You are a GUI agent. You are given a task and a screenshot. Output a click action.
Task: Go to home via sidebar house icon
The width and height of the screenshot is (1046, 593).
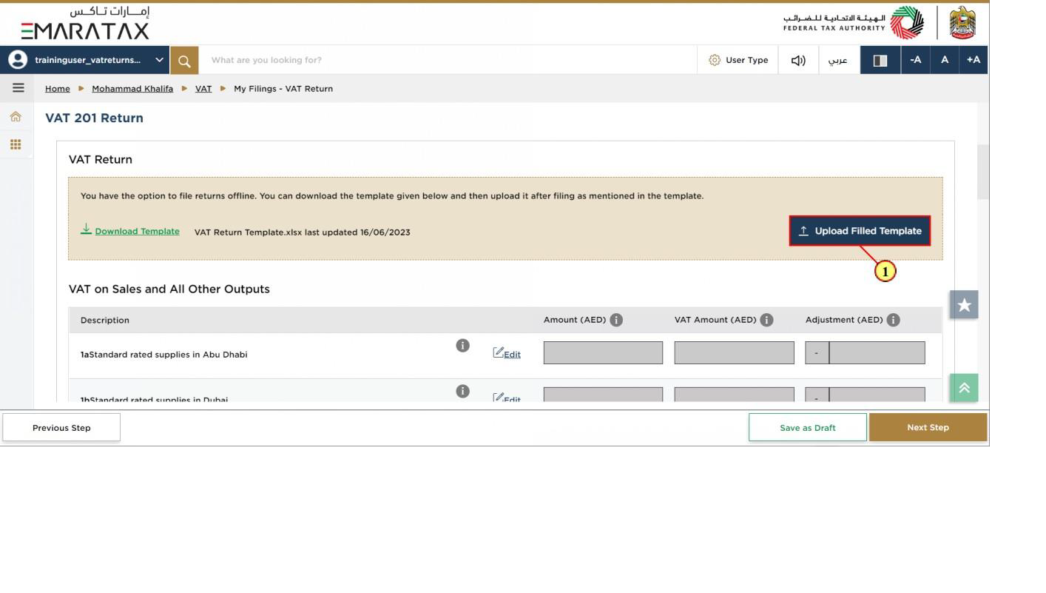point(16,117)
